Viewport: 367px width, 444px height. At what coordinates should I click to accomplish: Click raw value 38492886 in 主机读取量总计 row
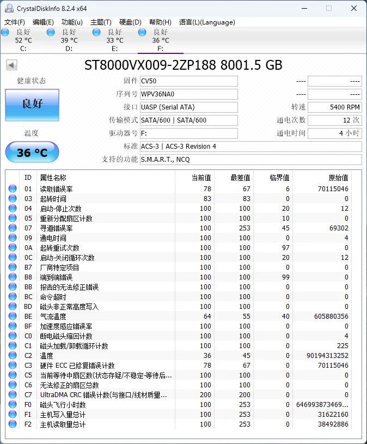[333, 424]
